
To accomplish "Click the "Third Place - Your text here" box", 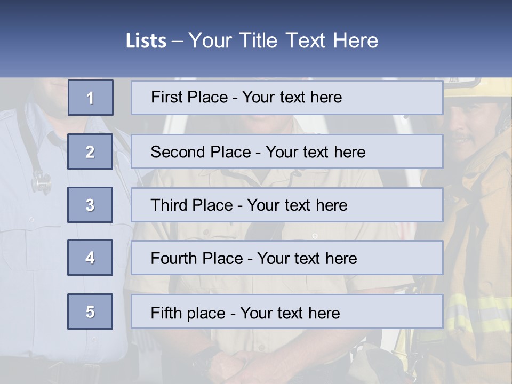I will coord(287,205).
